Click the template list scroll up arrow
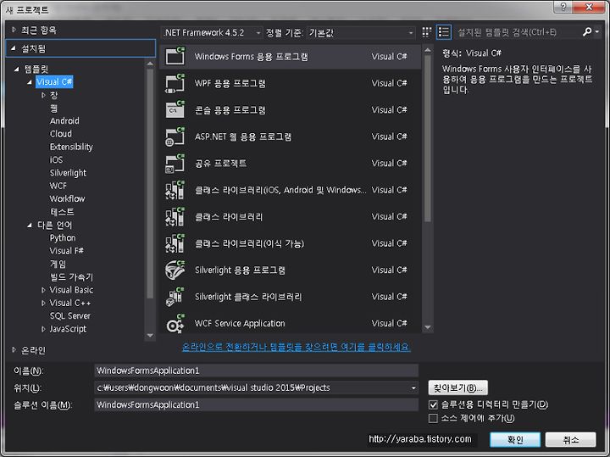The height and width of the screenshot is (457, 610). (428, 50)
